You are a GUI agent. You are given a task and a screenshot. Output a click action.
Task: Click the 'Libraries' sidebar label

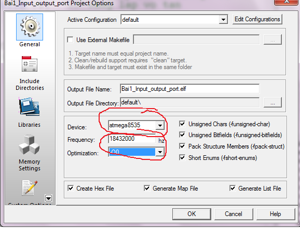29,125
